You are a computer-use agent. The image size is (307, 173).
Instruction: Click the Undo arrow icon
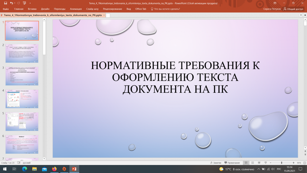tap(11, 3)
